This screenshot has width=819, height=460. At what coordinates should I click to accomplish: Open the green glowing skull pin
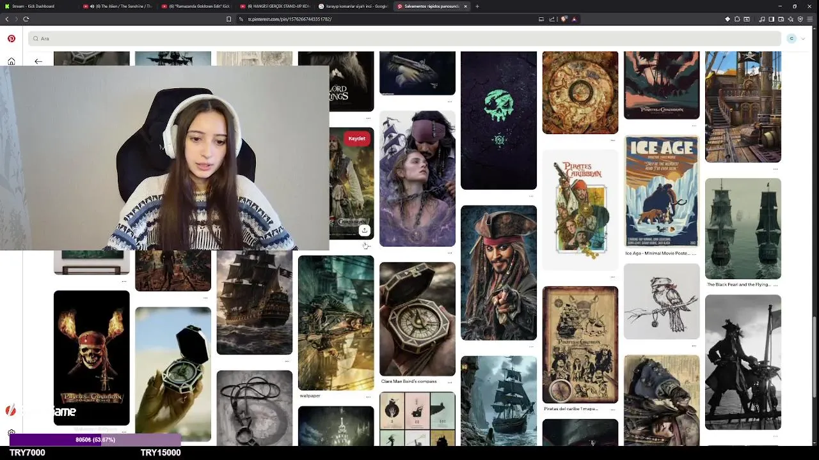click(498, 120)
